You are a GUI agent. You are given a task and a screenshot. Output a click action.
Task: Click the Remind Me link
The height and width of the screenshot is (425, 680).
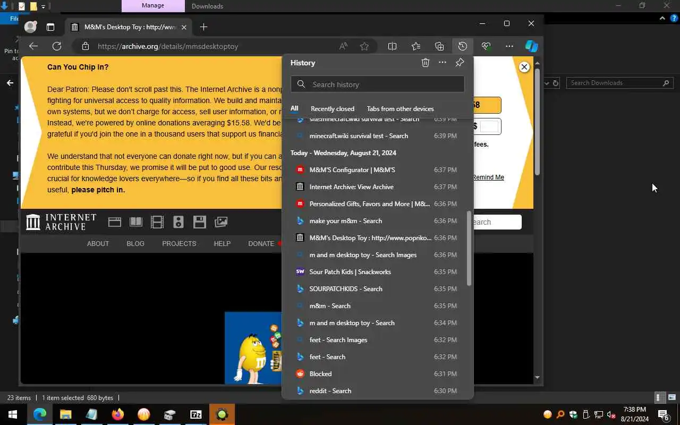coord(488,177)
